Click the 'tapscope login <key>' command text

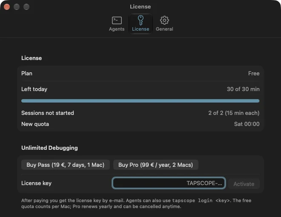[201, 200]
